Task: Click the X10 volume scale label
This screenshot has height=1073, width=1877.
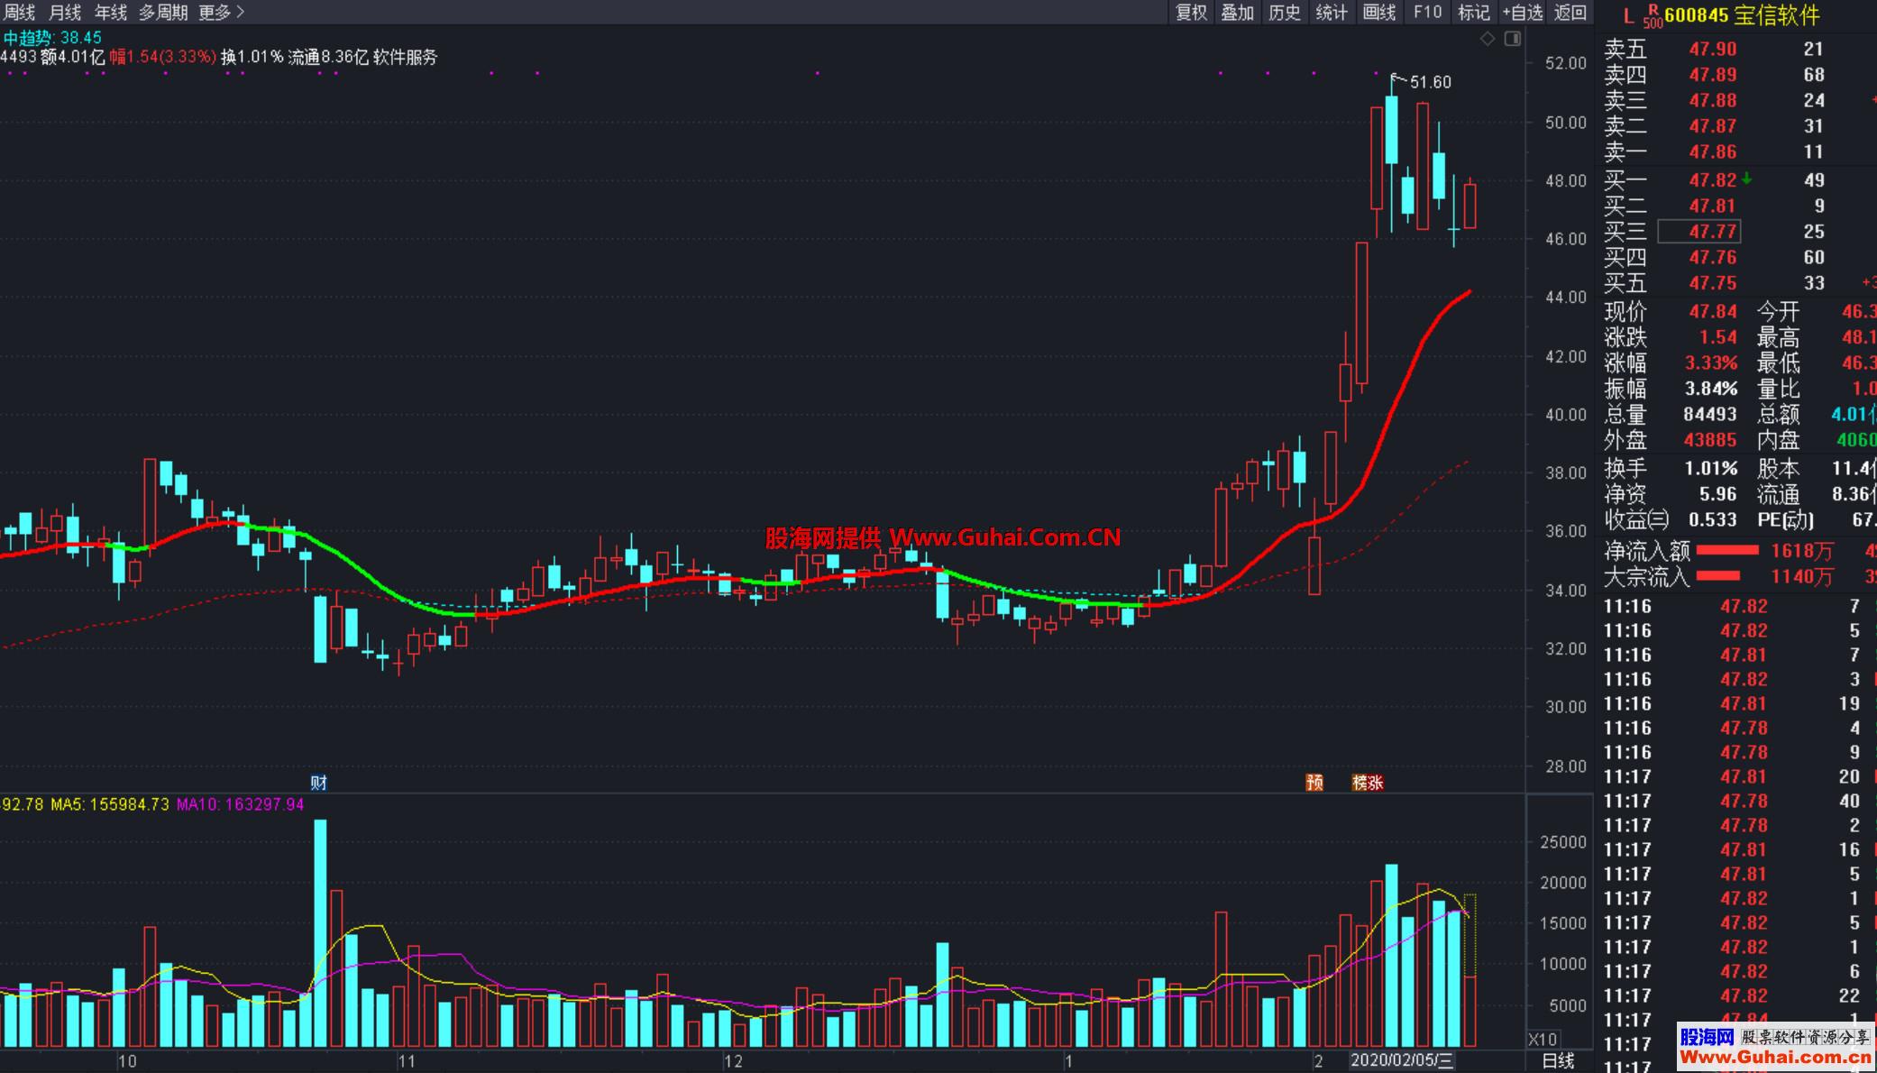Action: pyautogui.click(x=1543, y=1039)
